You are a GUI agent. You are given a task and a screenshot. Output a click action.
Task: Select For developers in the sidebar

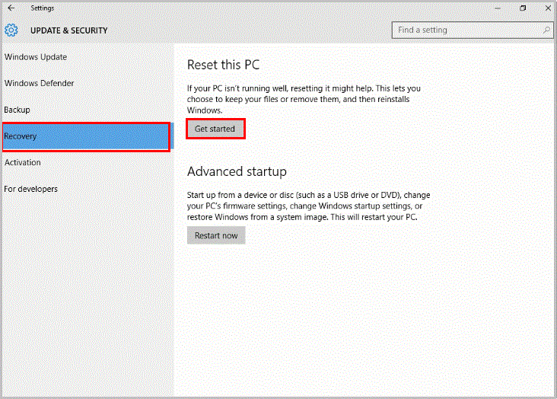click(x=30, y=189)
